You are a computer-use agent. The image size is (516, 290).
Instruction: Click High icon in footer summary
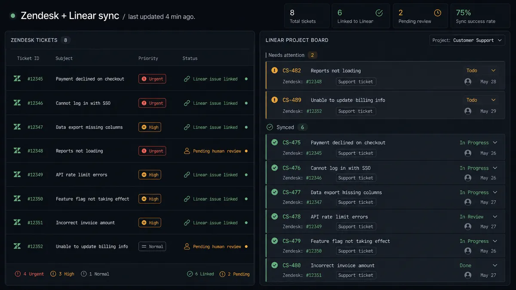[x=53, y=274]
